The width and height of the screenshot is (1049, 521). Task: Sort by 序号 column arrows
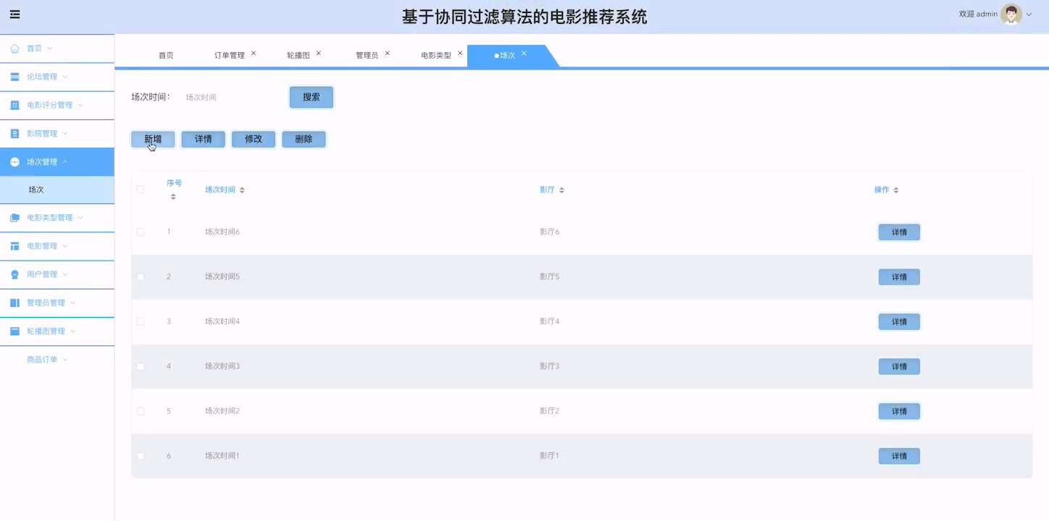[x=173, y=196]
